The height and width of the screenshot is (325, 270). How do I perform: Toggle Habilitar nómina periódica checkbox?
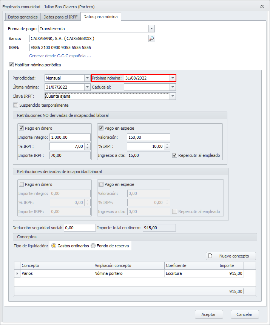pos(11,65)
